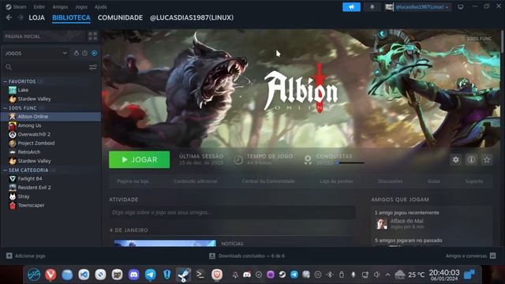This screenshot has height=284, width=505.
Task: Enter Big Picture mode icon
Action: pyautogui.click(x=461, y=7)
